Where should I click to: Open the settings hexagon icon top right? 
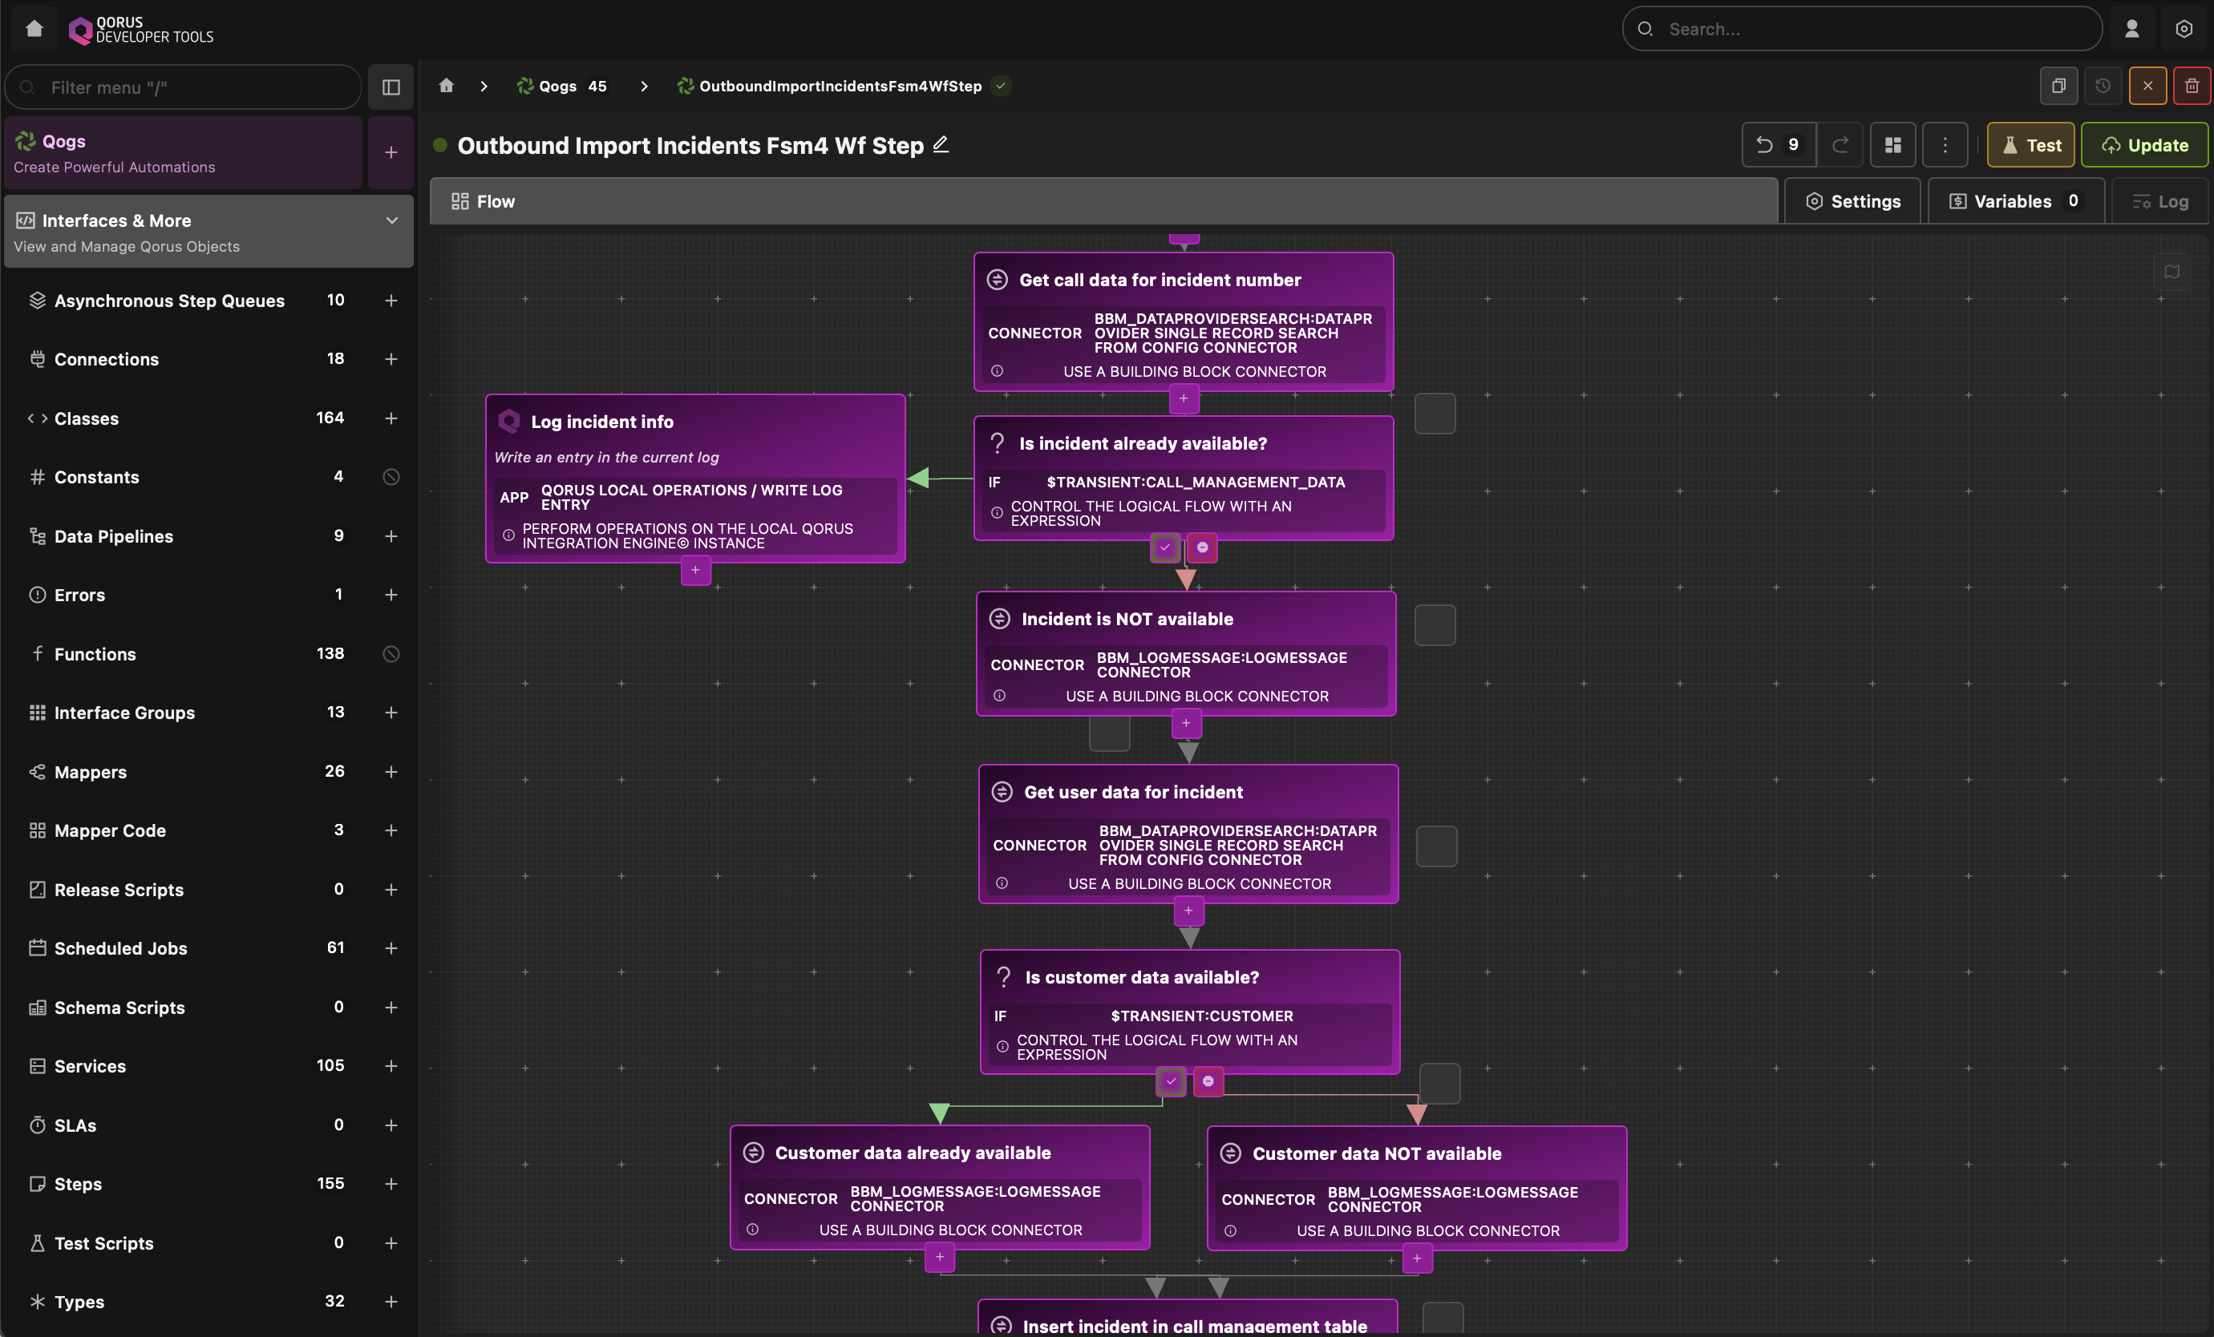coord(2184,29)
